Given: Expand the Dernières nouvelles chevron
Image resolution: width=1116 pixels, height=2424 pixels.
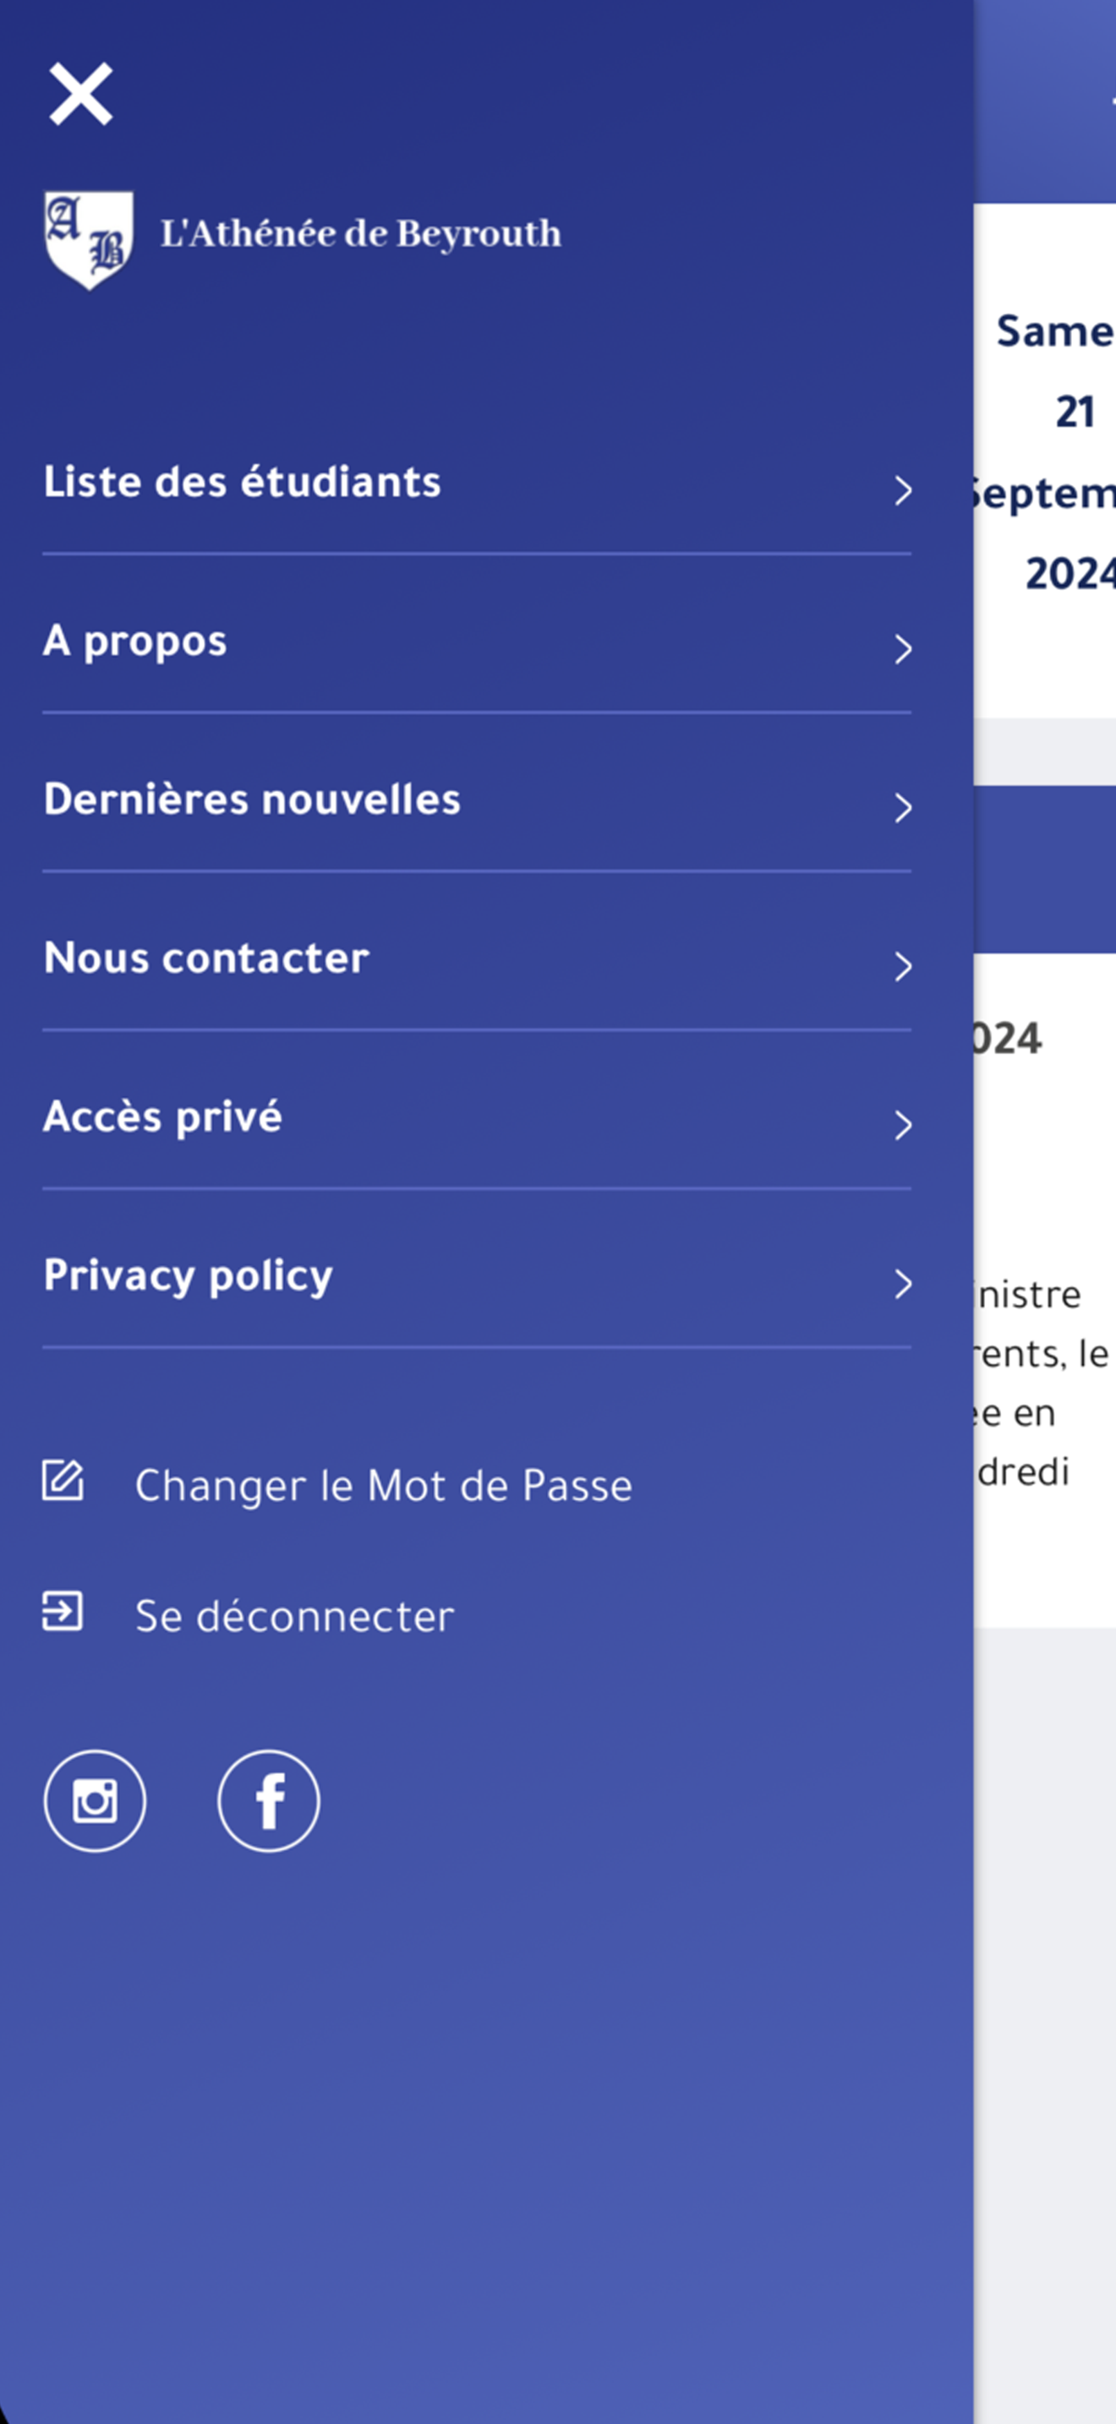Looking at the screenshot, I should (903, 808).
